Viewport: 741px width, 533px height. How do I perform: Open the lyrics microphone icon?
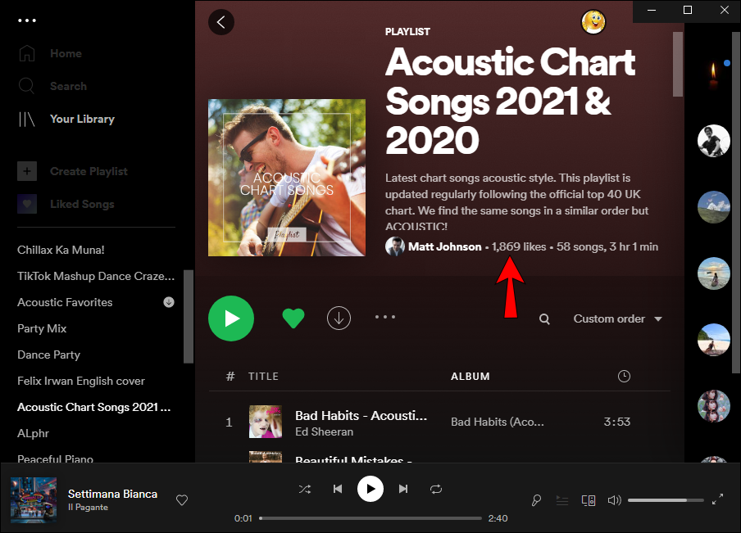point(536,500)
